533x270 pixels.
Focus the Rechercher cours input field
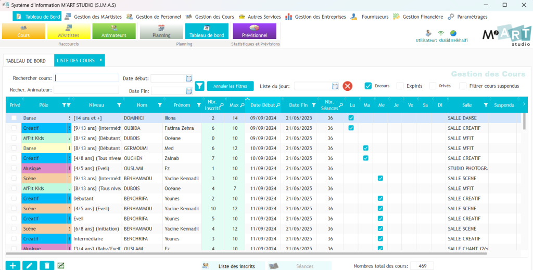86,78
